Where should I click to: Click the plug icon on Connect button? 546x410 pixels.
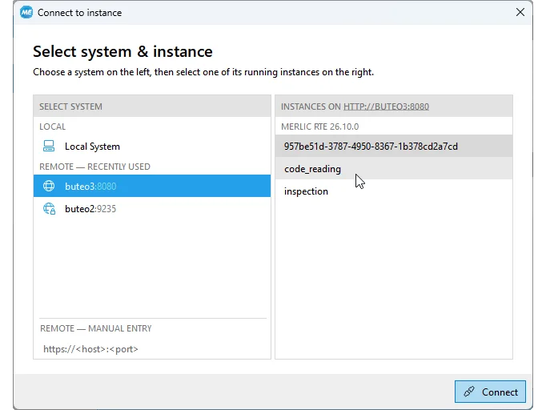tap(469, 392)
